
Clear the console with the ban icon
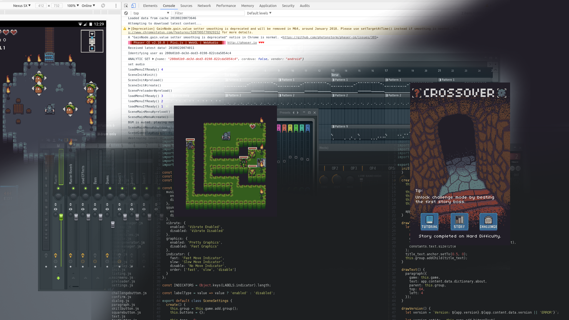[x=126, y=13]
